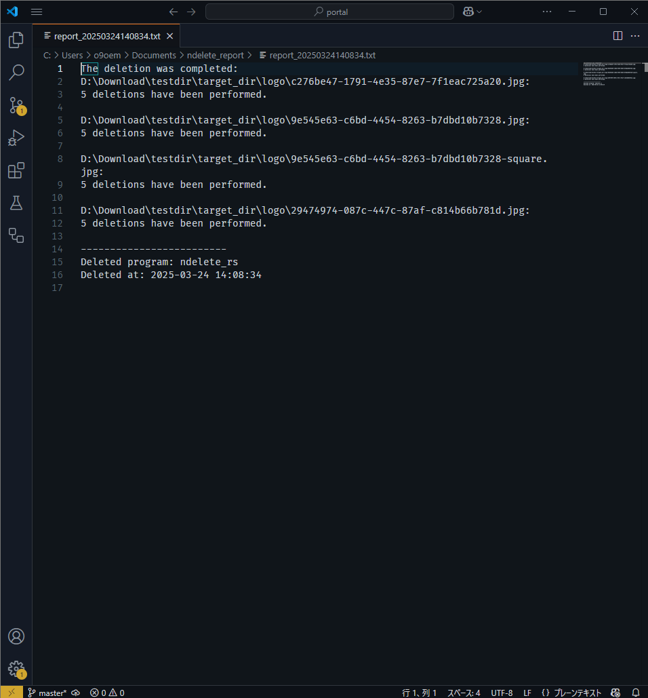The image size is (648, 698).
Task: Open the Explorer view in activity bar
Action: 16,40
